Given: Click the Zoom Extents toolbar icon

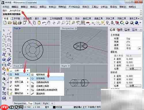Looking at the screenshot, I should pyautogui.click(x=68, y=23).
